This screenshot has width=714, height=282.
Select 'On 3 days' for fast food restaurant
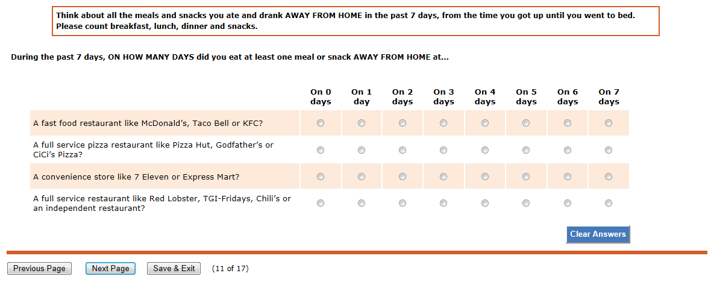pyautogui.click(x=443, y=124)
